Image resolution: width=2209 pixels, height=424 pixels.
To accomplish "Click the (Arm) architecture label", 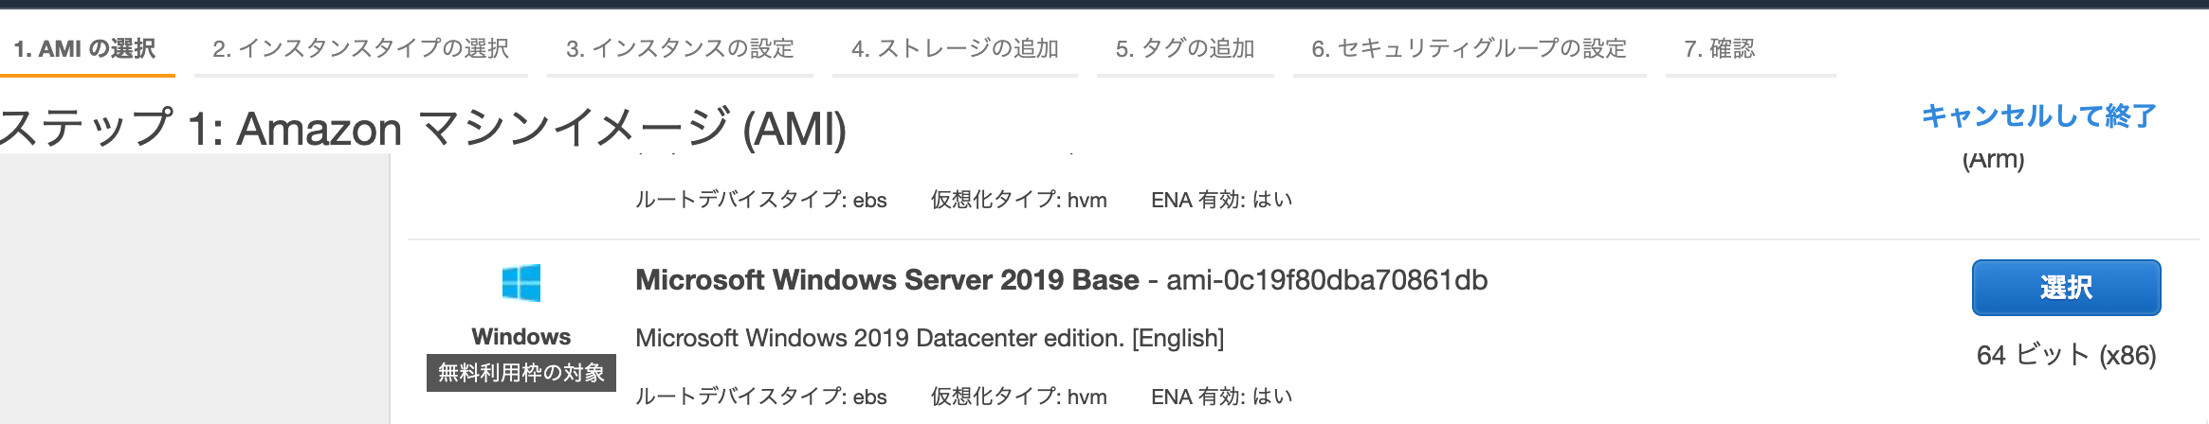I will tap(1994, 160).
